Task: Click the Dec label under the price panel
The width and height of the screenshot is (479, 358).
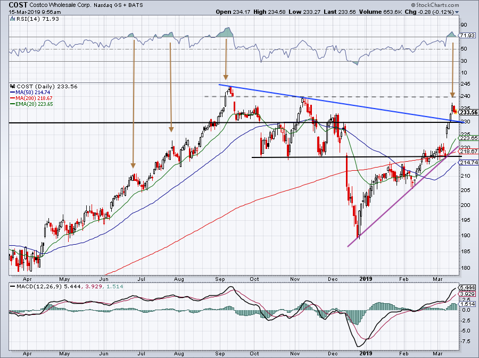Action: (333, 279)
